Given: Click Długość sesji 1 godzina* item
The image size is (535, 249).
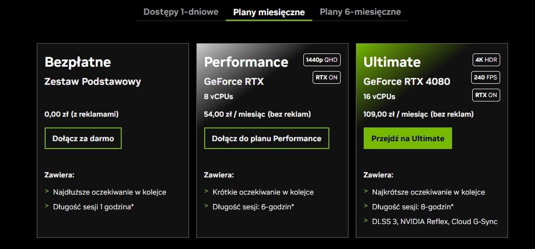Looking at the screenshot, I should pyautogui.click(x=93, y=207).
